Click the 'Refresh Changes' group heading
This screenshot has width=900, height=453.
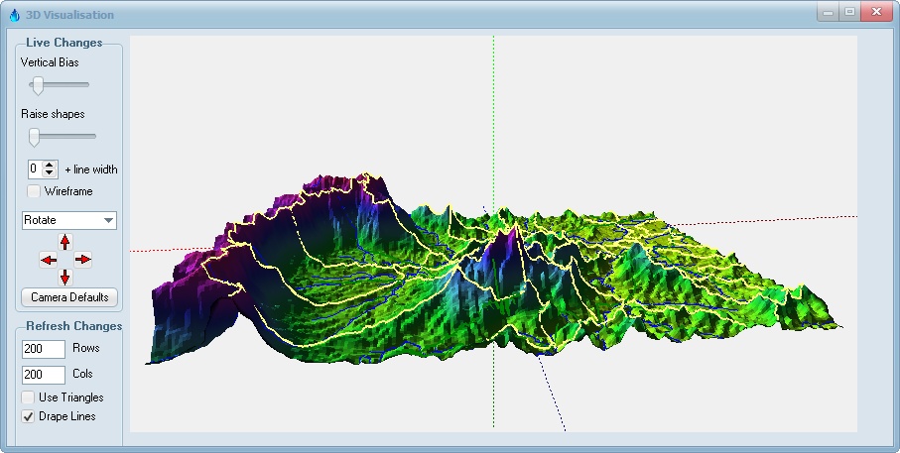click(x=74, y=326)
